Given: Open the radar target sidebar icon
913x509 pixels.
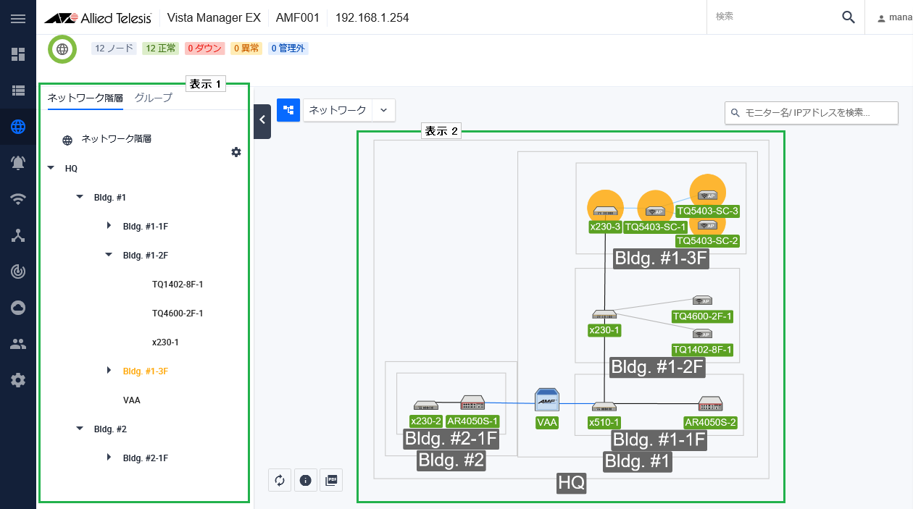Looking at the screenshot, I should tap(18, 272).
